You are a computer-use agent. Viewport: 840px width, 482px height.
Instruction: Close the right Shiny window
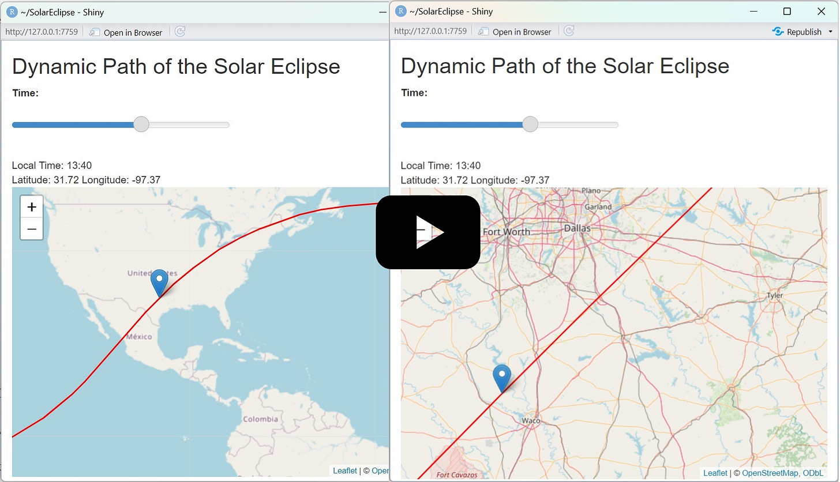click(x=822, y=11)
